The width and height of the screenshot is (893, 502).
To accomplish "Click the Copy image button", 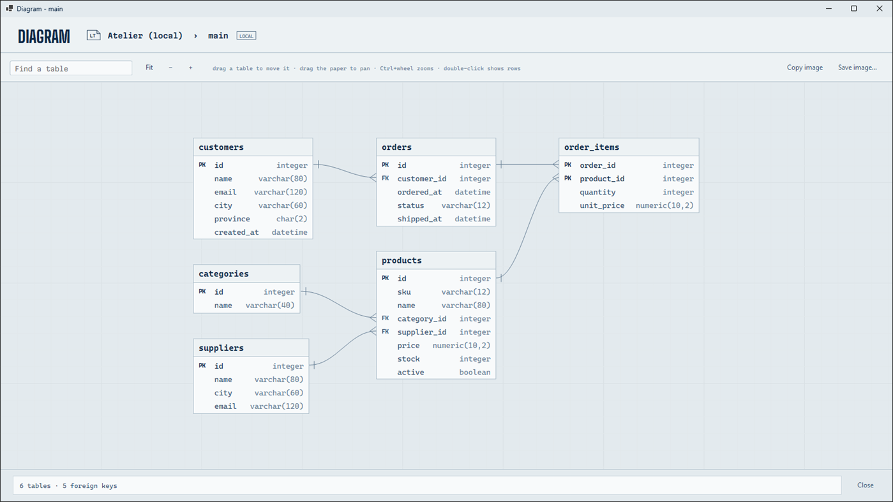I will tap(804, 68).
